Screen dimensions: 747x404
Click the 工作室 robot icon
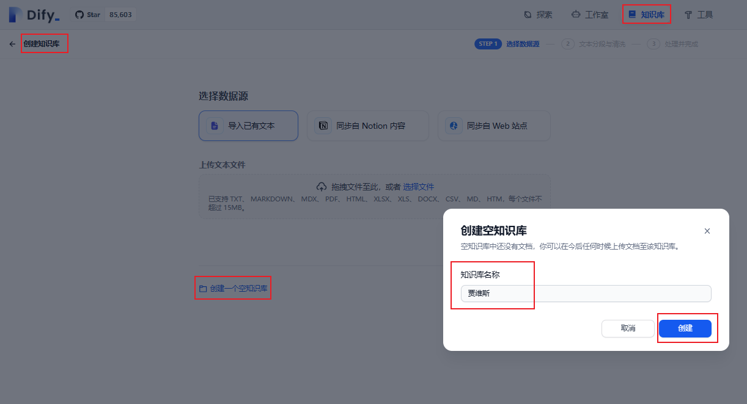pos(576,15)
